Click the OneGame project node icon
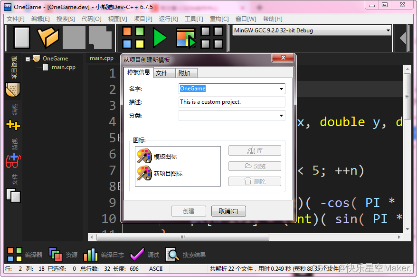 click(37, 59)
